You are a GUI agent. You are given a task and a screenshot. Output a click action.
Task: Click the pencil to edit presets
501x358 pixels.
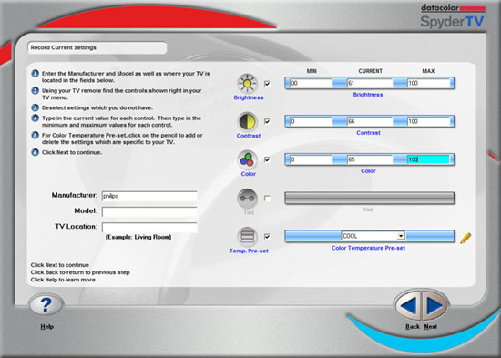click(x=465, y=238)
